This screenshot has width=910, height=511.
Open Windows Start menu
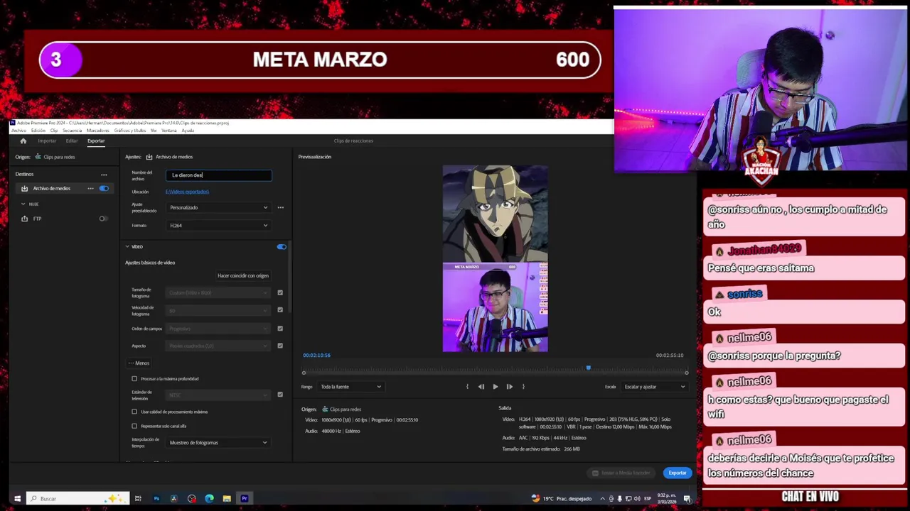pos(17,498)
